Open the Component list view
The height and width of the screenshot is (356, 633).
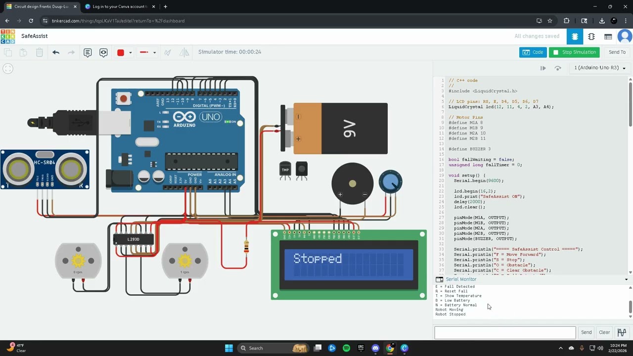[608, 37]
